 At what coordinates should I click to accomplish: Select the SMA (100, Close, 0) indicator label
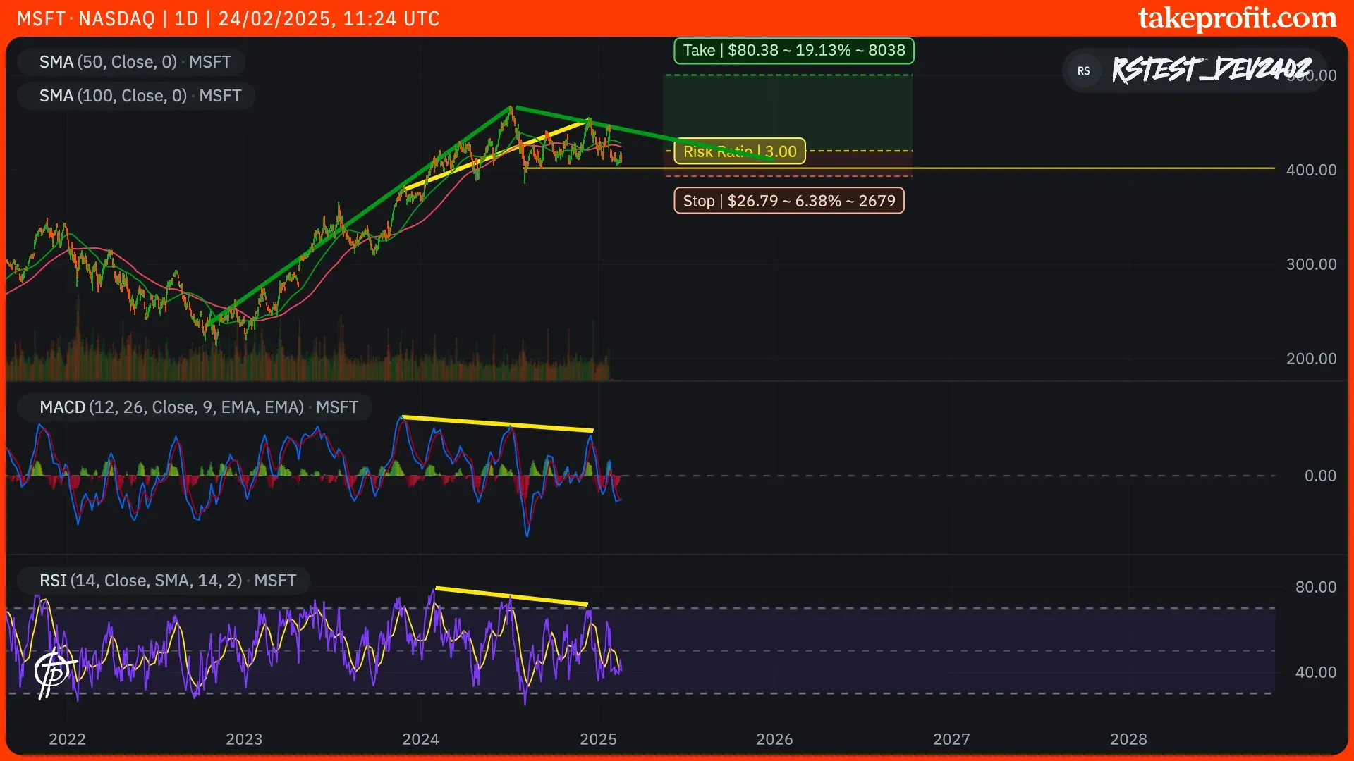(136, 96)
